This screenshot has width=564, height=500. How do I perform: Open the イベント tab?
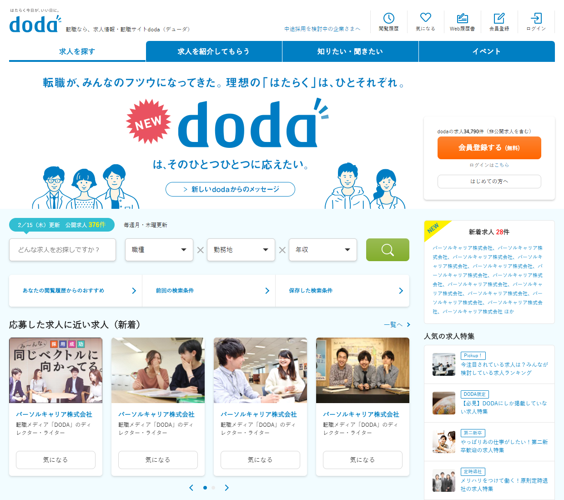click(x=487, y=51)
